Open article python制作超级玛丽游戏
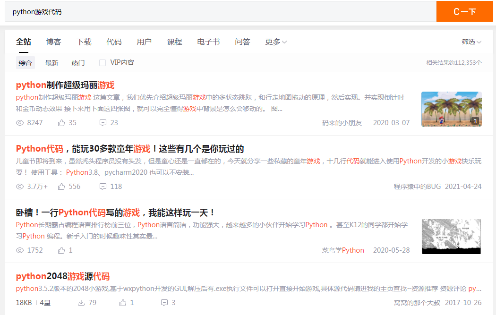The image size is (496, 315). click(x=65, y=85)
